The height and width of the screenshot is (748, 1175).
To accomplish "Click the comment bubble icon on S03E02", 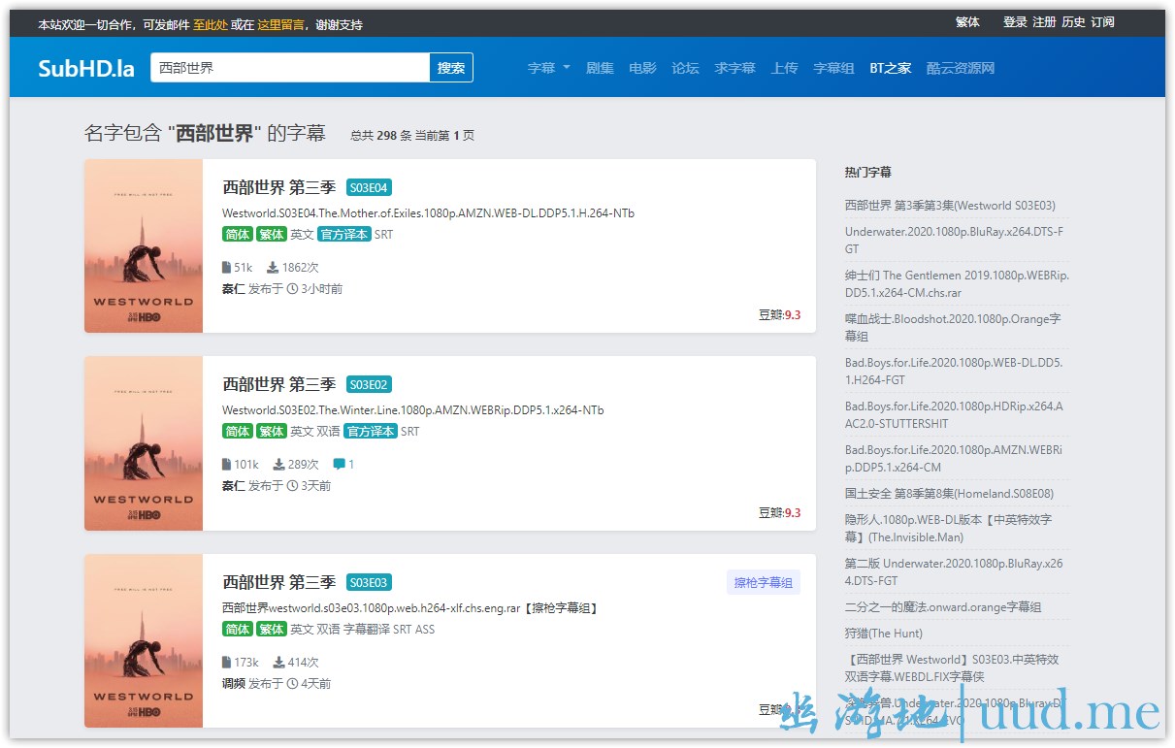I will 339,465.
